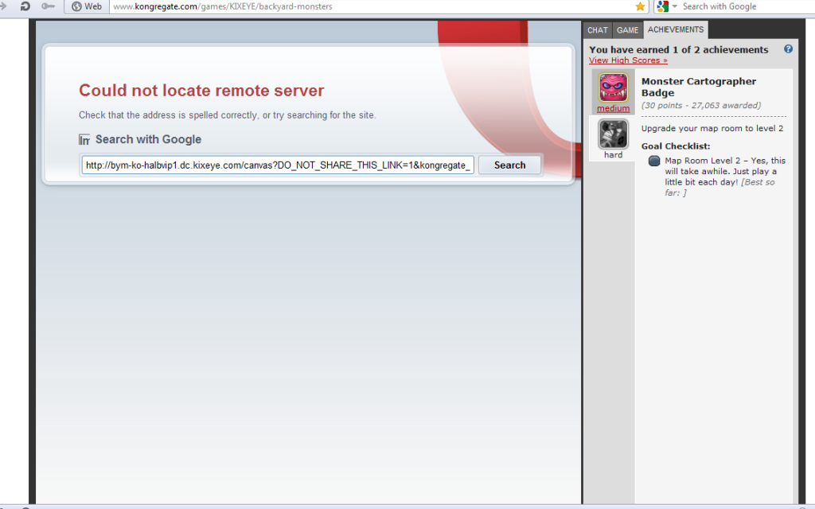Image resolution: width=815 pixels, height=509 pixels.
Task: Click the medium difficulty link
Action: tap(614, 108)
